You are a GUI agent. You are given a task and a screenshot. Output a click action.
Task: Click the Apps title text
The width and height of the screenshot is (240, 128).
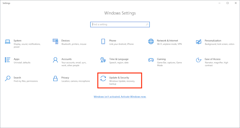pos(16,59)
